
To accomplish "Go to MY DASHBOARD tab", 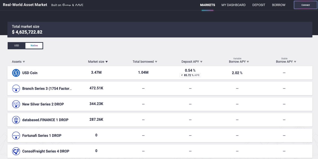I will click(x=233, y=5).
